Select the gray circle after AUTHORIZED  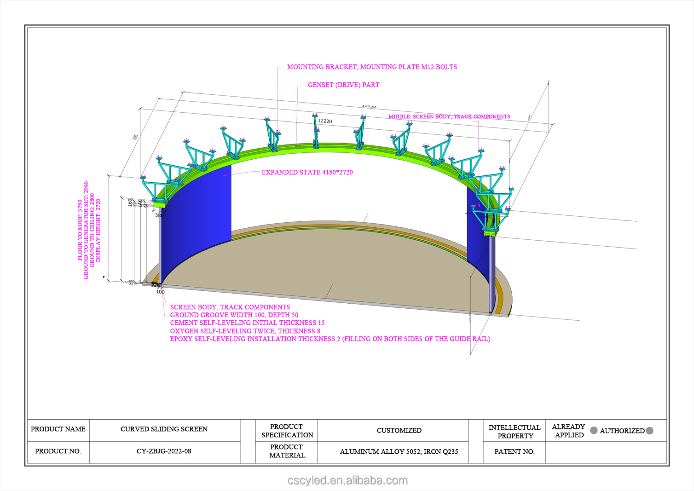click(649, 431)
